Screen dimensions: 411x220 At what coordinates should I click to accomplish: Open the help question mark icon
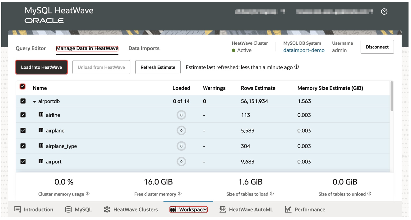click(x=384, y=11)
